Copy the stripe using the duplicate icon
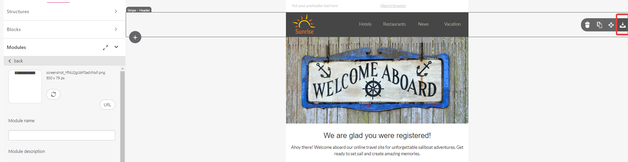Screen dimensions: 628x162 600,25
